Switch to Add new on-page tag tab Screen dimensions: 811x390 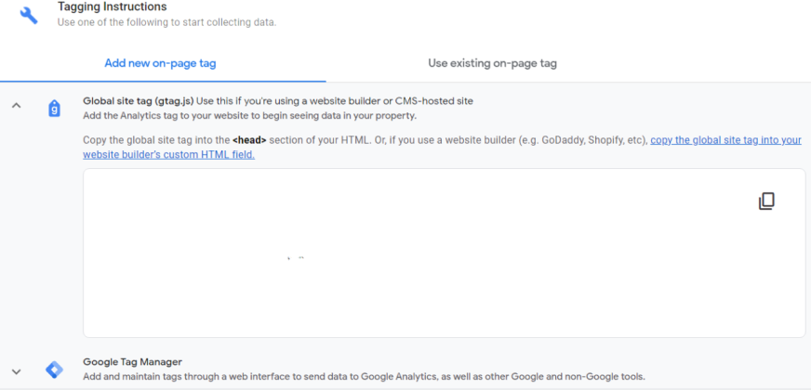coord(161,63)
